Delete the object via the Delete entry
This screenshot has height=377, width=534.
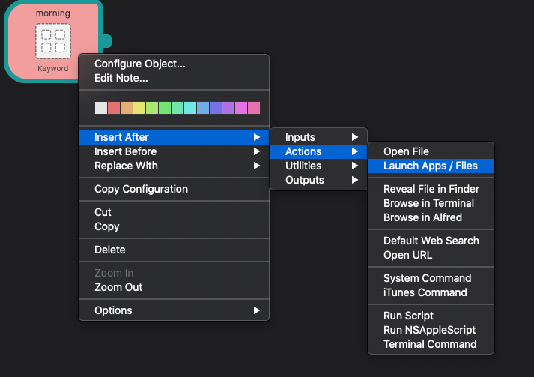click(110, 250)
